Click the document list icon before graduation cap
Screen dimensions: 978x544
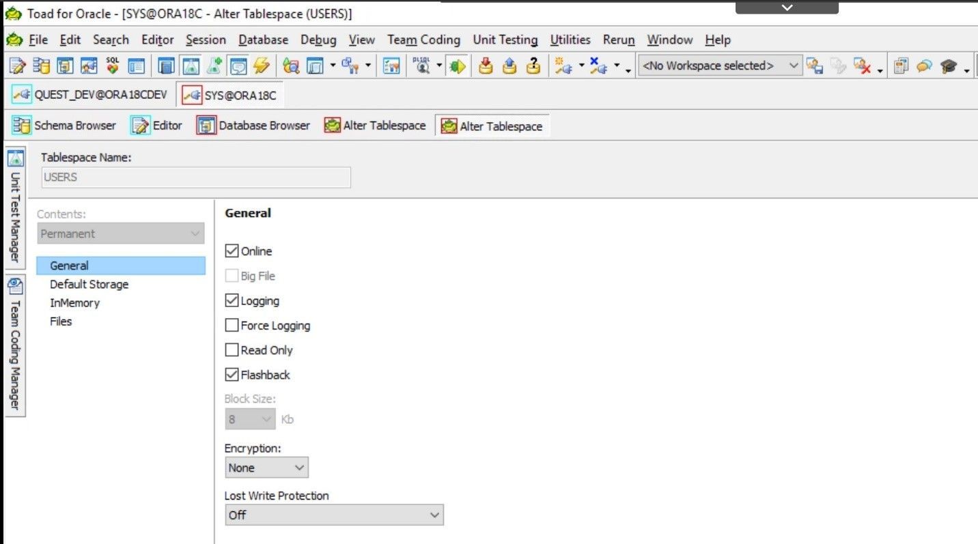(901, 66)
